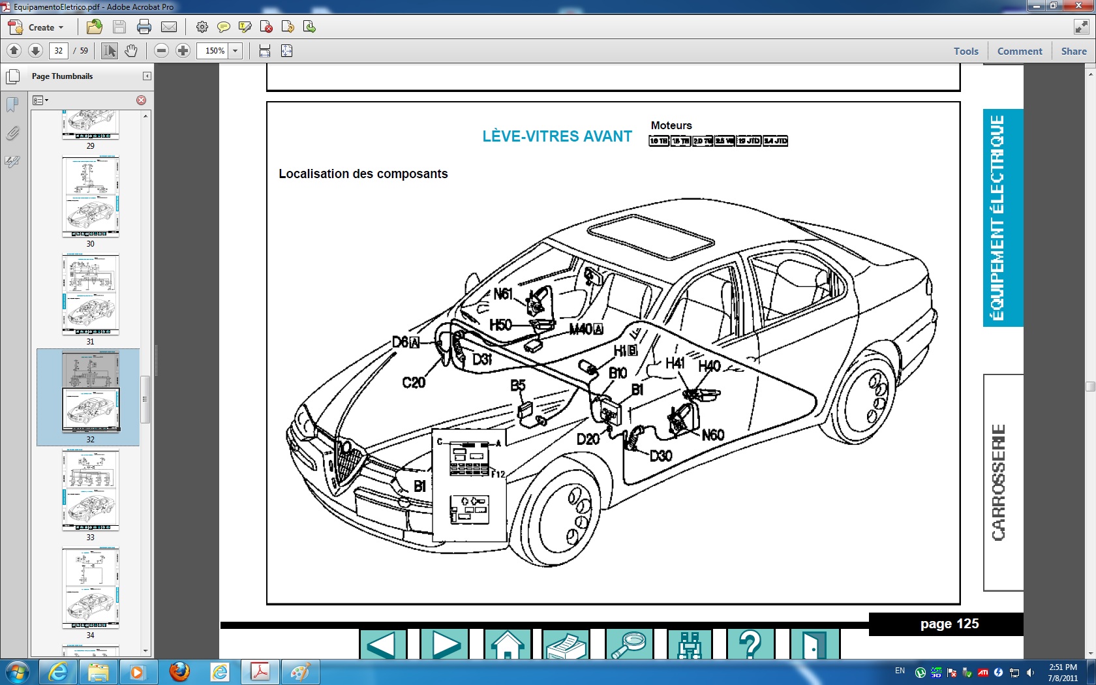Select the Hand pan tool
The width and height of the screenshot is (1096, 685).
pyautogui.click(x=131, y=51)
